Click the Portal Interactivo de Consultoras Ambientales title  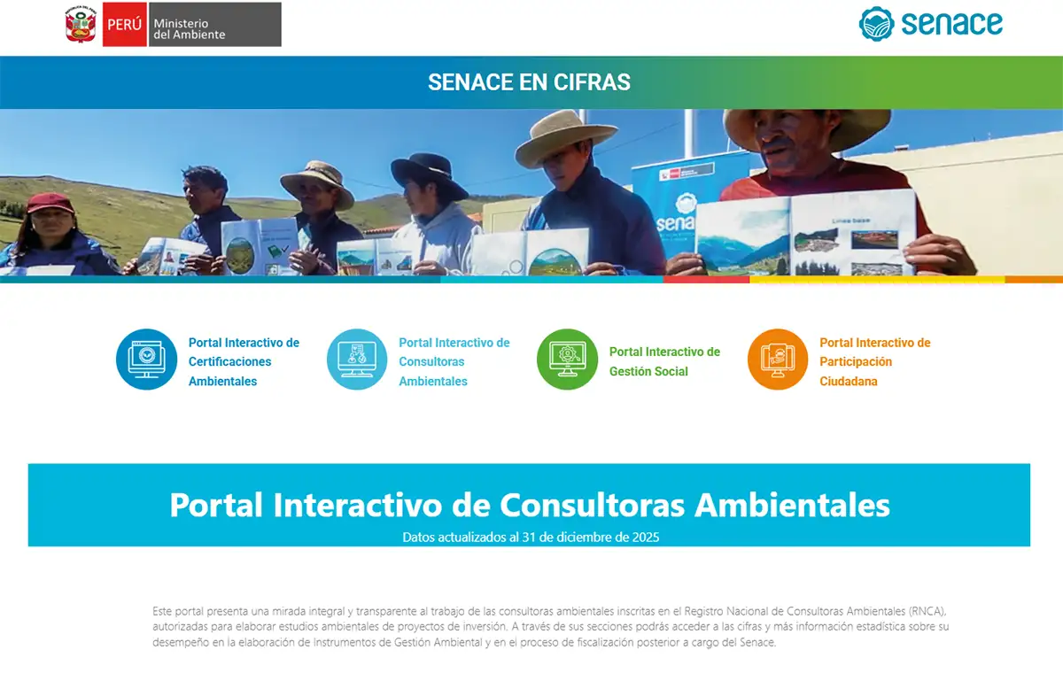click(530, 506)
